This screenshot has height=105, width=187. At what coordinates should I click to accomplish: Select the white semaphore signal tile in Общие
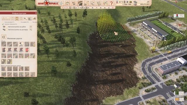(x=21, y=44)
